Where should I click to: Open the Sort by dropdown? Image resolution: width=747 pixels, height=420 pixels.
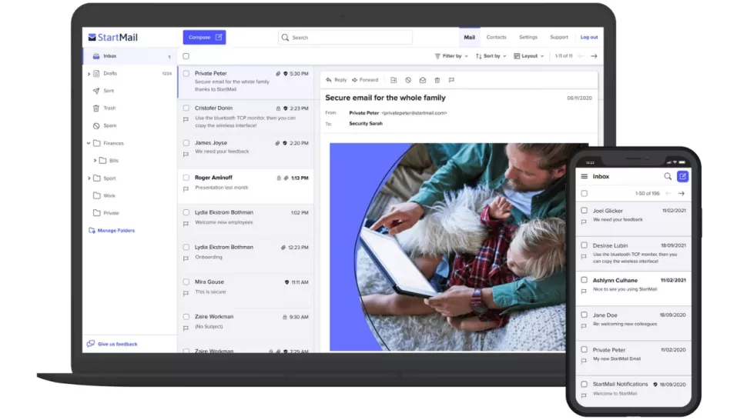[491, 56]
